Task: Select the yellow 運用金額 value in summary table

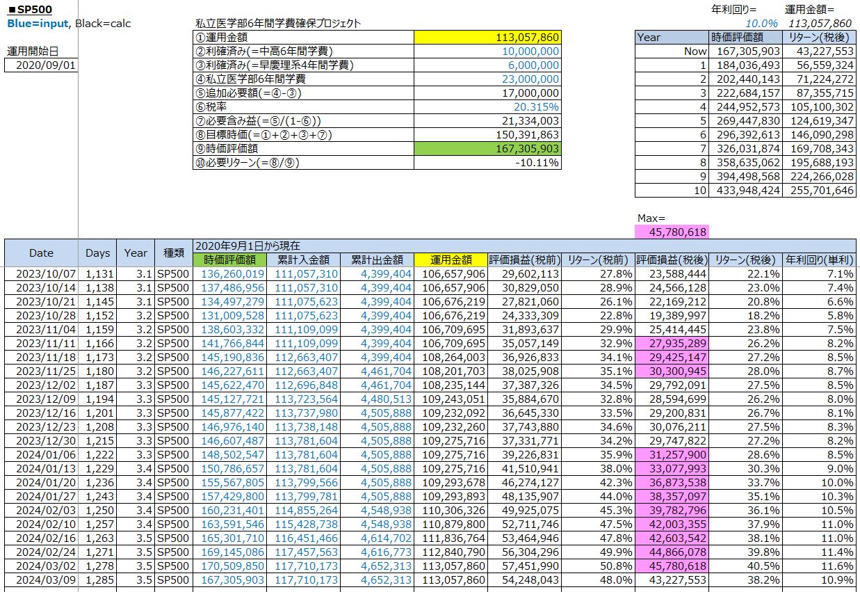Action: pos(487,38)
